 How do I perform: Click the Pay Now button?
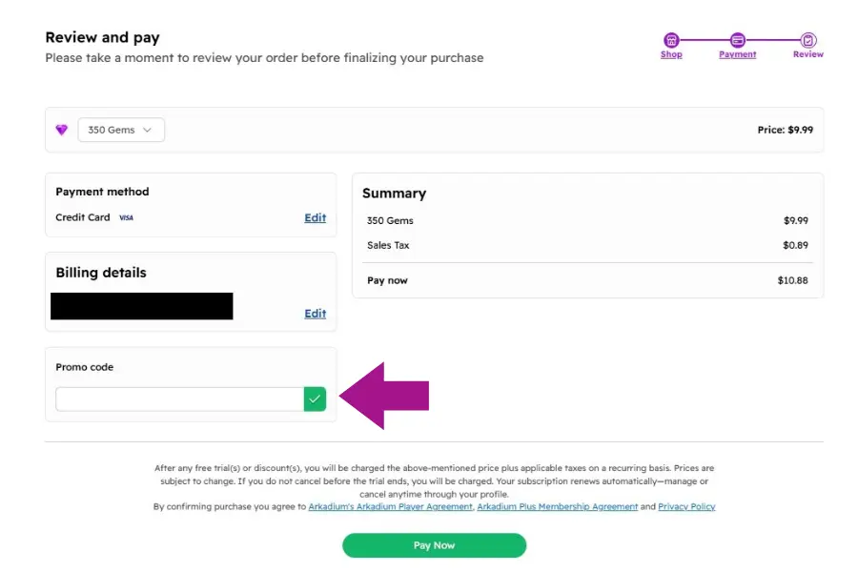434,545
